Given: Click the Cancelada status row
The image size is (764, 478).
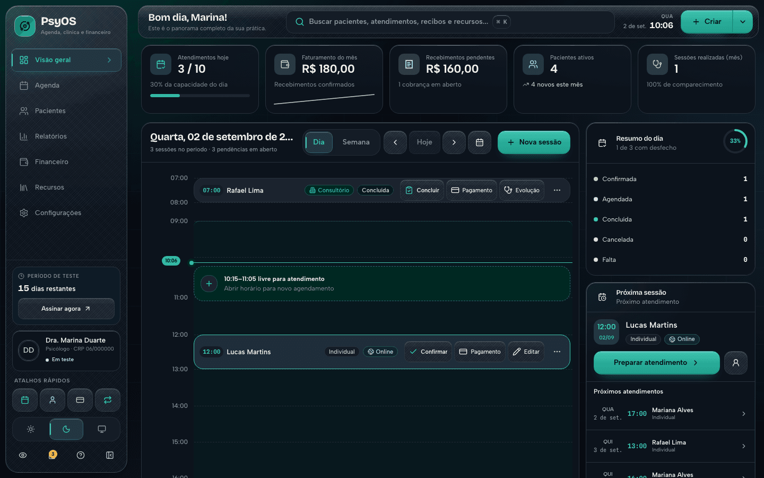Looking at the screenshot, I should tap(671, 240).
